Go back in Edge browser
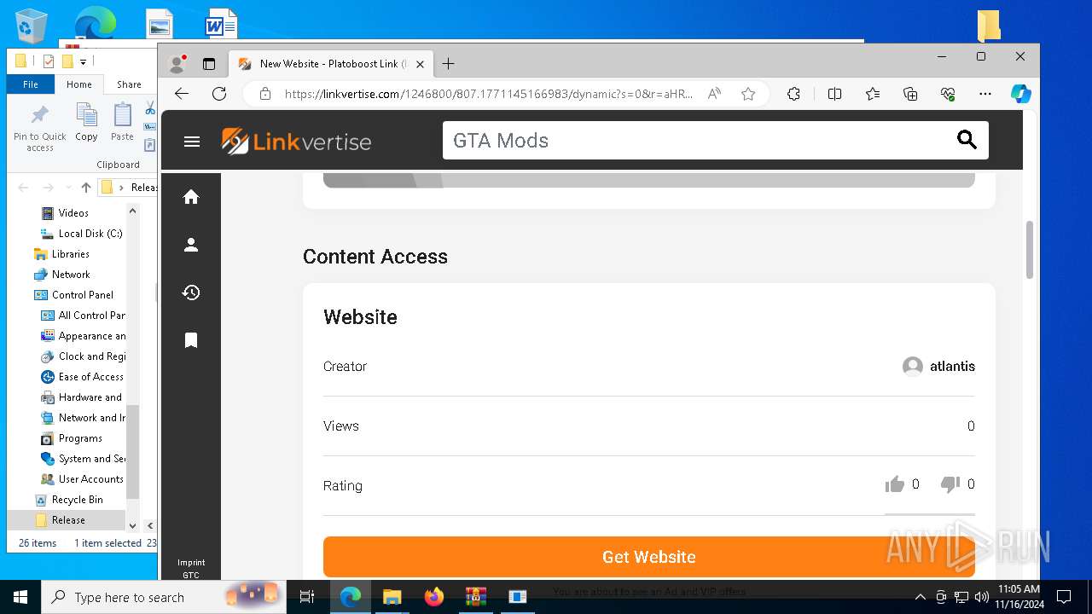Viewport: 1092px width, 614px height. [x=182, y=94]
